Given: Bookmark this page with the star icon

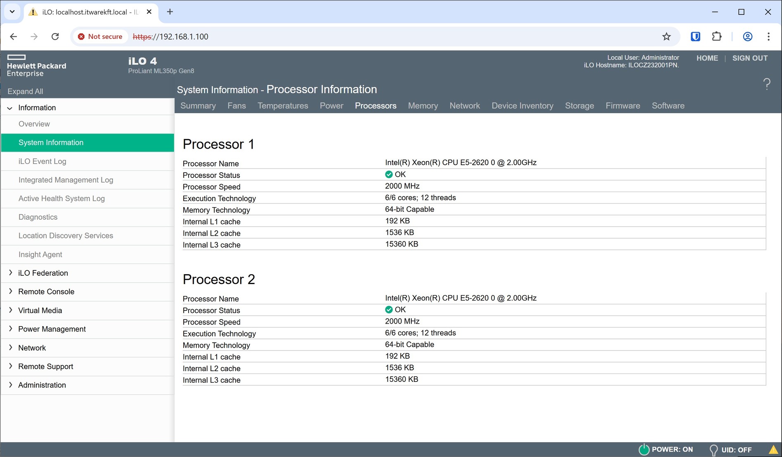Looking at the screenshot, I should coord(666,37).
